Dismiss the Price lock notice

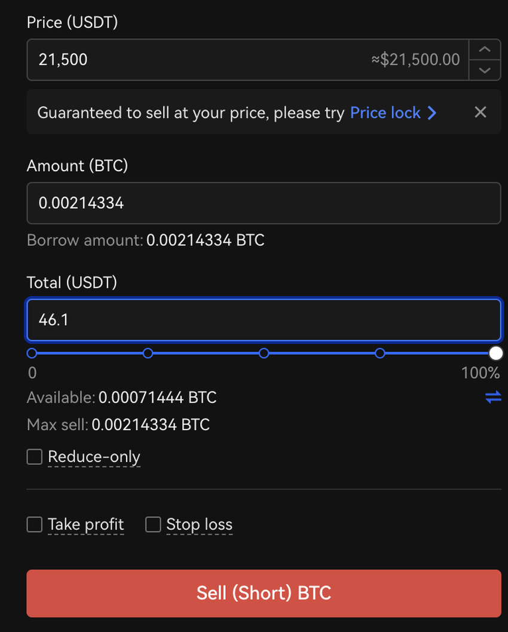pyautogui.click(x=480, y=112)
